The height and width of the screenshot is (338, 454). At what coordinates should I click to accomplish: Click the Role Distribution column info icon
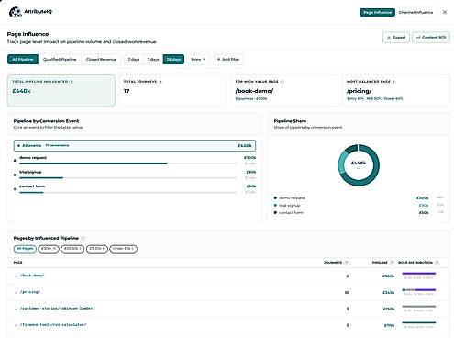click(437, 263)
